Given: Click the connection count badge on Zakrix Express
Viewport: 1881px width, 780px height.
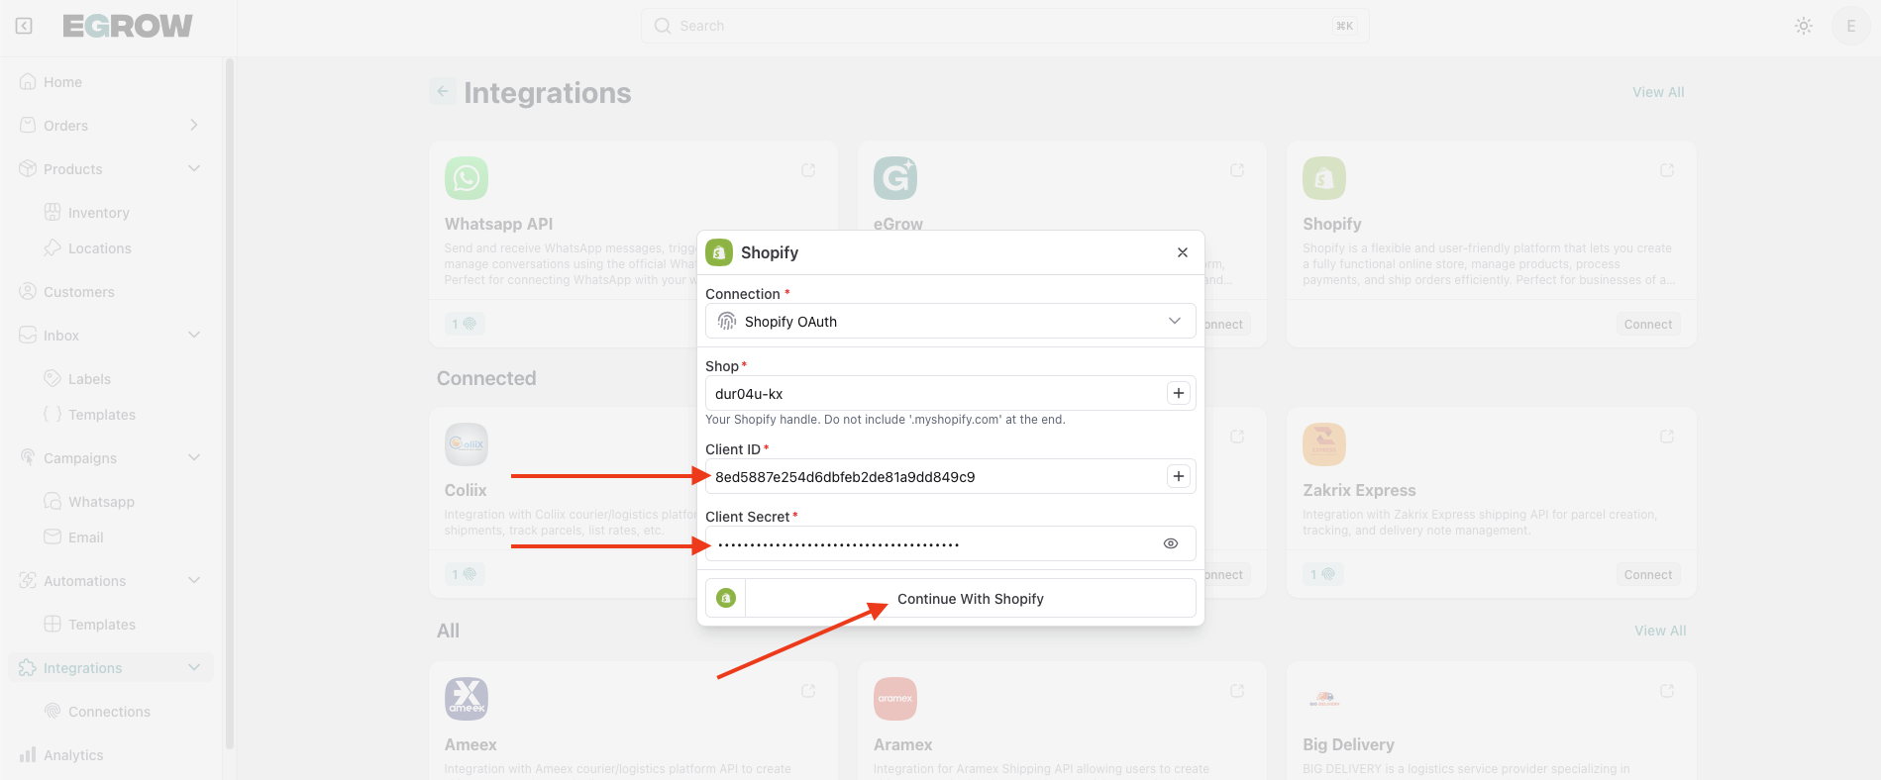Looking at the screenshot, I should click(1323, 574).
